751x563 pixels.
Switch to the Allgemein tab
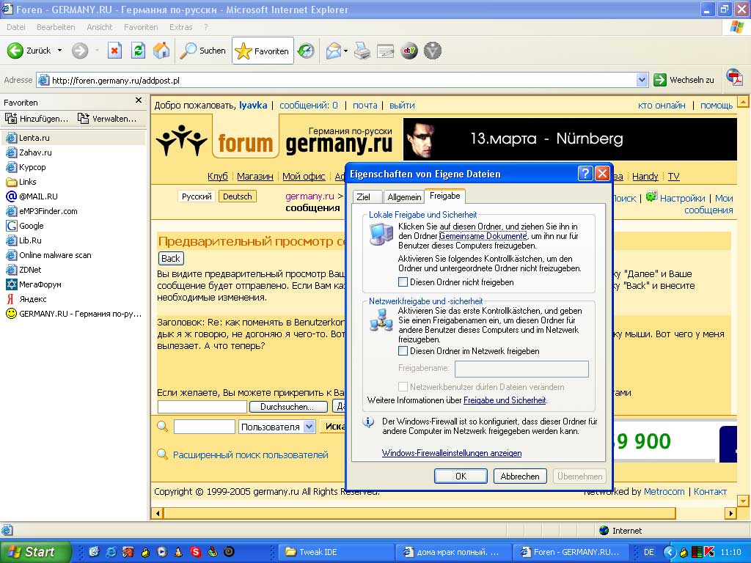pos(404,196)
